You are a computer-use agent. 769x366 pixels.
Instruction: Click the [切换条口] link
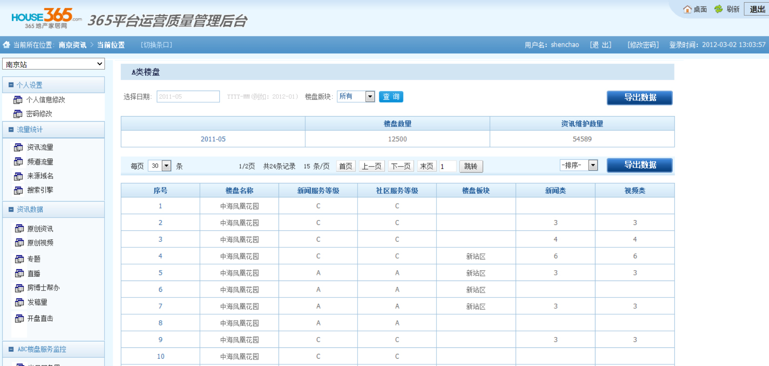click(156, 45)
